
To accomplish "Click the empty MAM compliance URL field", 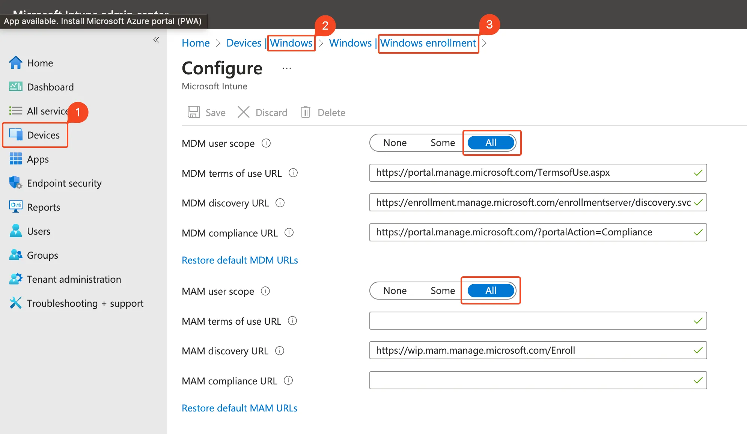I will tap(538, 380).
